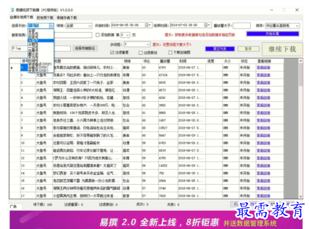This screenshot has height=229, width=310.
Task: Click the blue 开始采集 button
Action: [272, 34]
